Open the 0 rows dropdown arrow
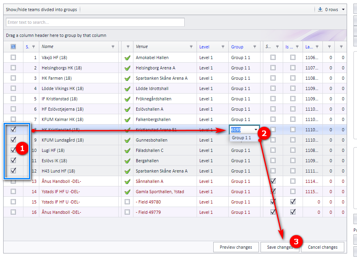The height and width of the screenshot is (261, 357). pos(343,10)
